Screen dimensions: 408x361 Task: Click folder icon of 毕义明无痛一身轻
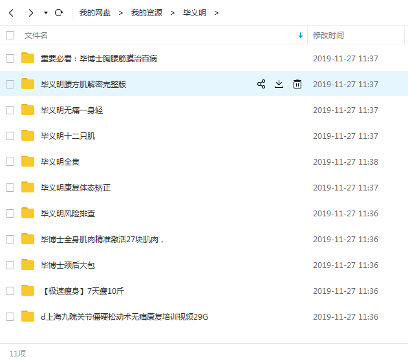coord(28,109)
